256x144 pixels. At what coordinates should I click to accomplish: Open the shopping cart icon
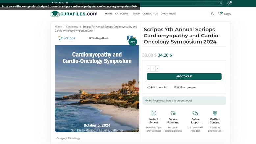(x=220, y=14)
